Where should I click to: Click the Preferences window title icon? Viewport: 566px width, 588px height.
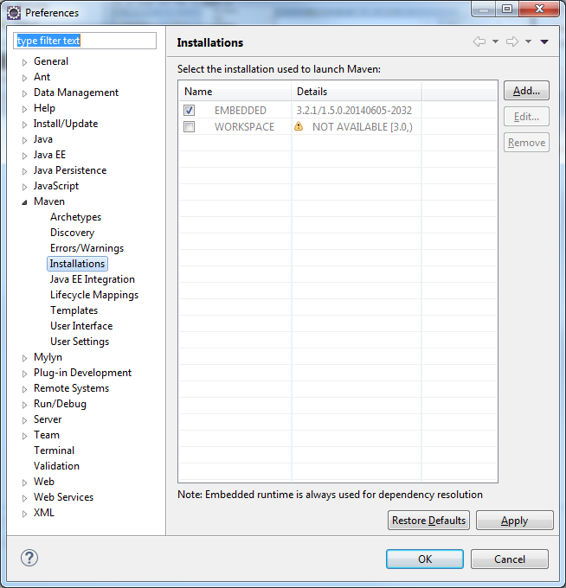[13, 12]
